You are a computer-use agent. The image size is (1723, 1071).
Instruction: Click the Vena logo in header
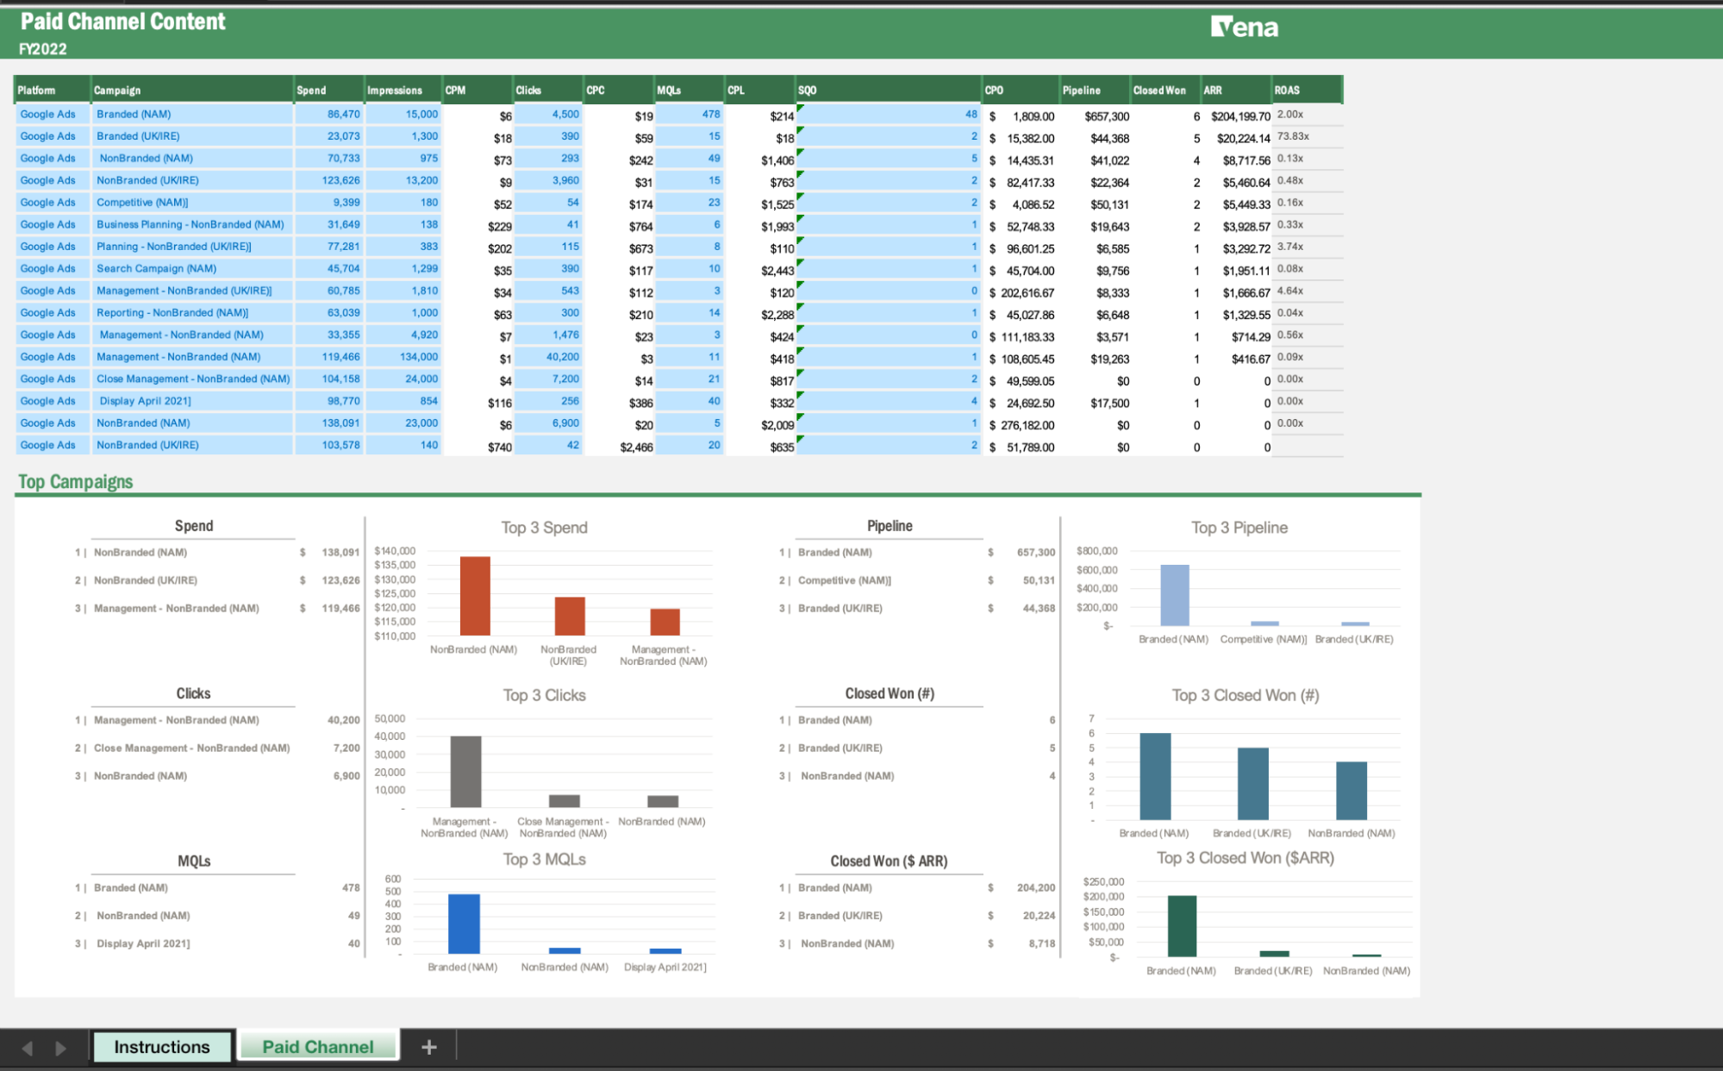coord(1244,28)
